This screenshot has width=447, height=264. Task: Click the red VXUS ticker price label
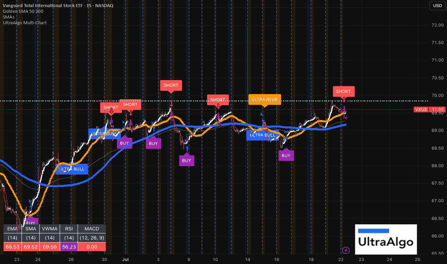(421, 109)
